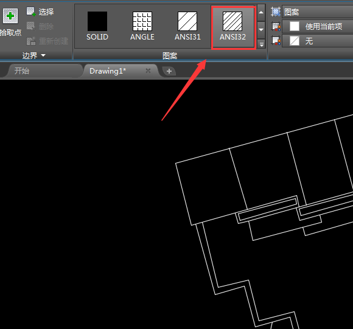Choose the ANSI32 hatch pattern
The height and width of the screenshot is (329, 353).
[232, 26]
